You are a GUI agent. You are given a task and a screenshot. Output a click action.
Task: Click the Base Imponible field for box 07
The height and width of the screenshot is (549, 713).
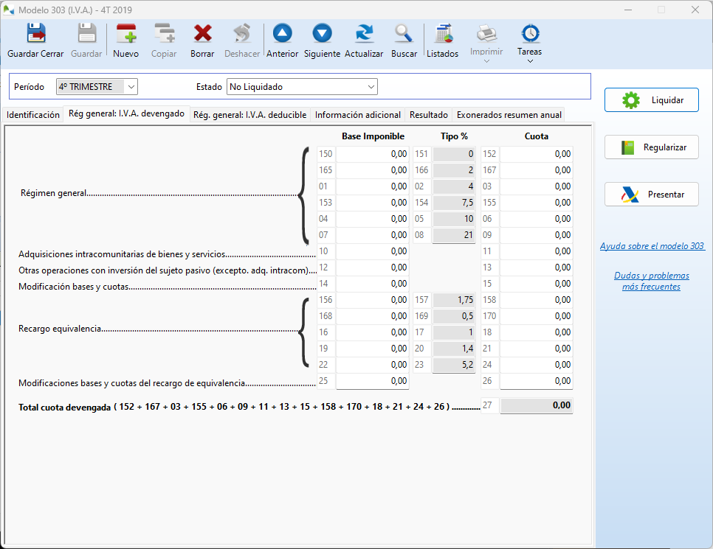(373, 235)
